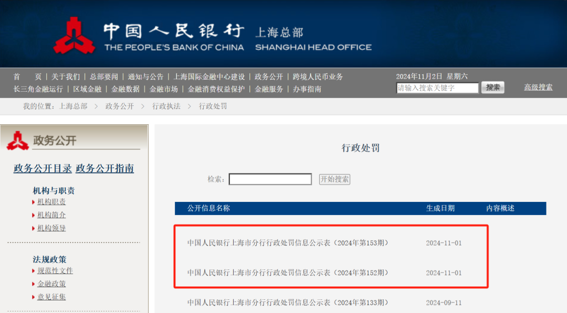This screenshot has width=567, height=313.
Task: Open the 关于我们 menu item
Action: pyautogui.click(x=66, y=77)
